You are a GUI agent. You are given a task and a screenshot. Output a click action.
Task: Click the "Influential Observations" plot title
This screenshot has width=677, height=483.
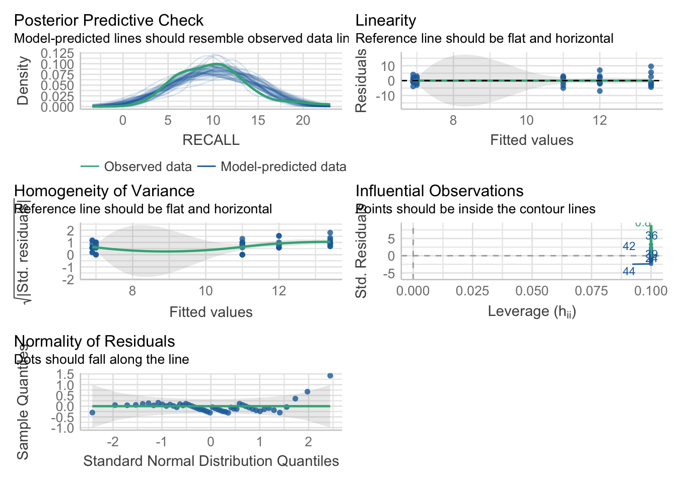point(439,191)
